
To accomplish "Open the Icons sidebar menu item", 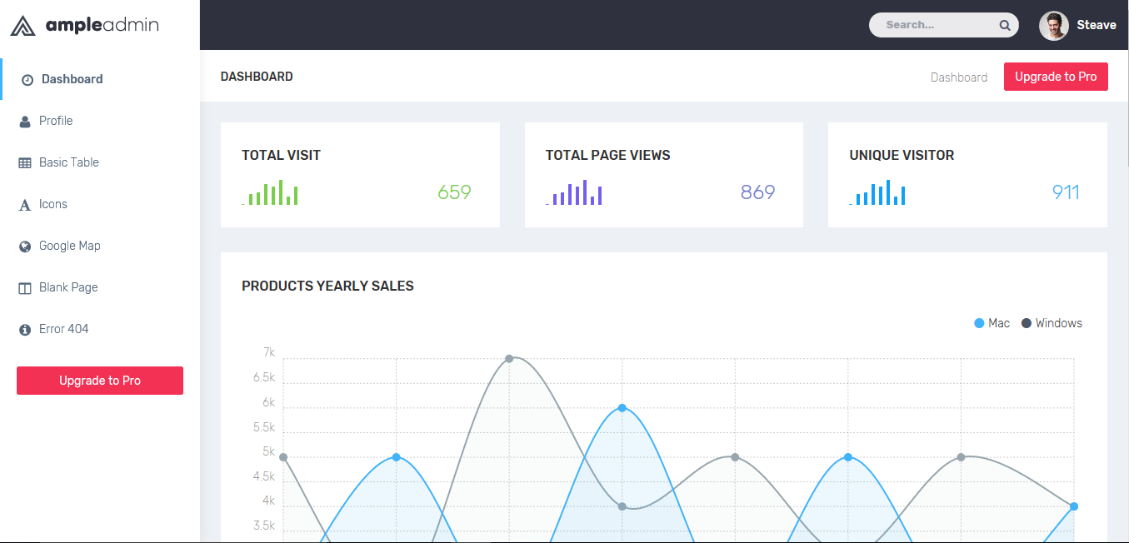I will pos(100,204).
